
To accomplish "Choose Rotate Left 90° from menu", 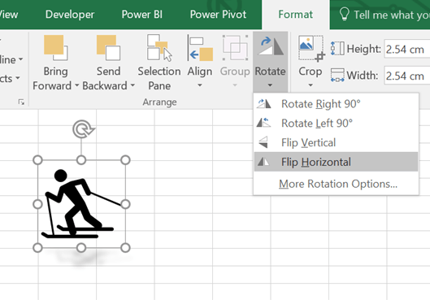I will [x=337, y=123].
